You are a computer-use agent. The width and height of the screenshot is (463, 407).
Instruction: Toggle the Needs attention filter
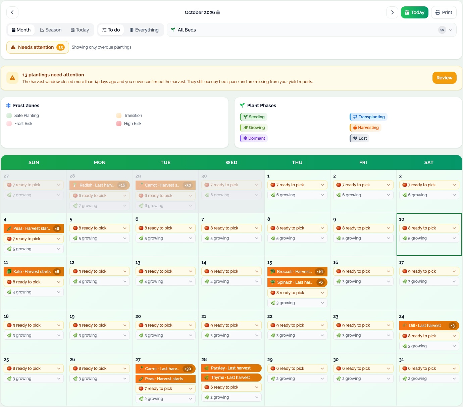[38, 47]
